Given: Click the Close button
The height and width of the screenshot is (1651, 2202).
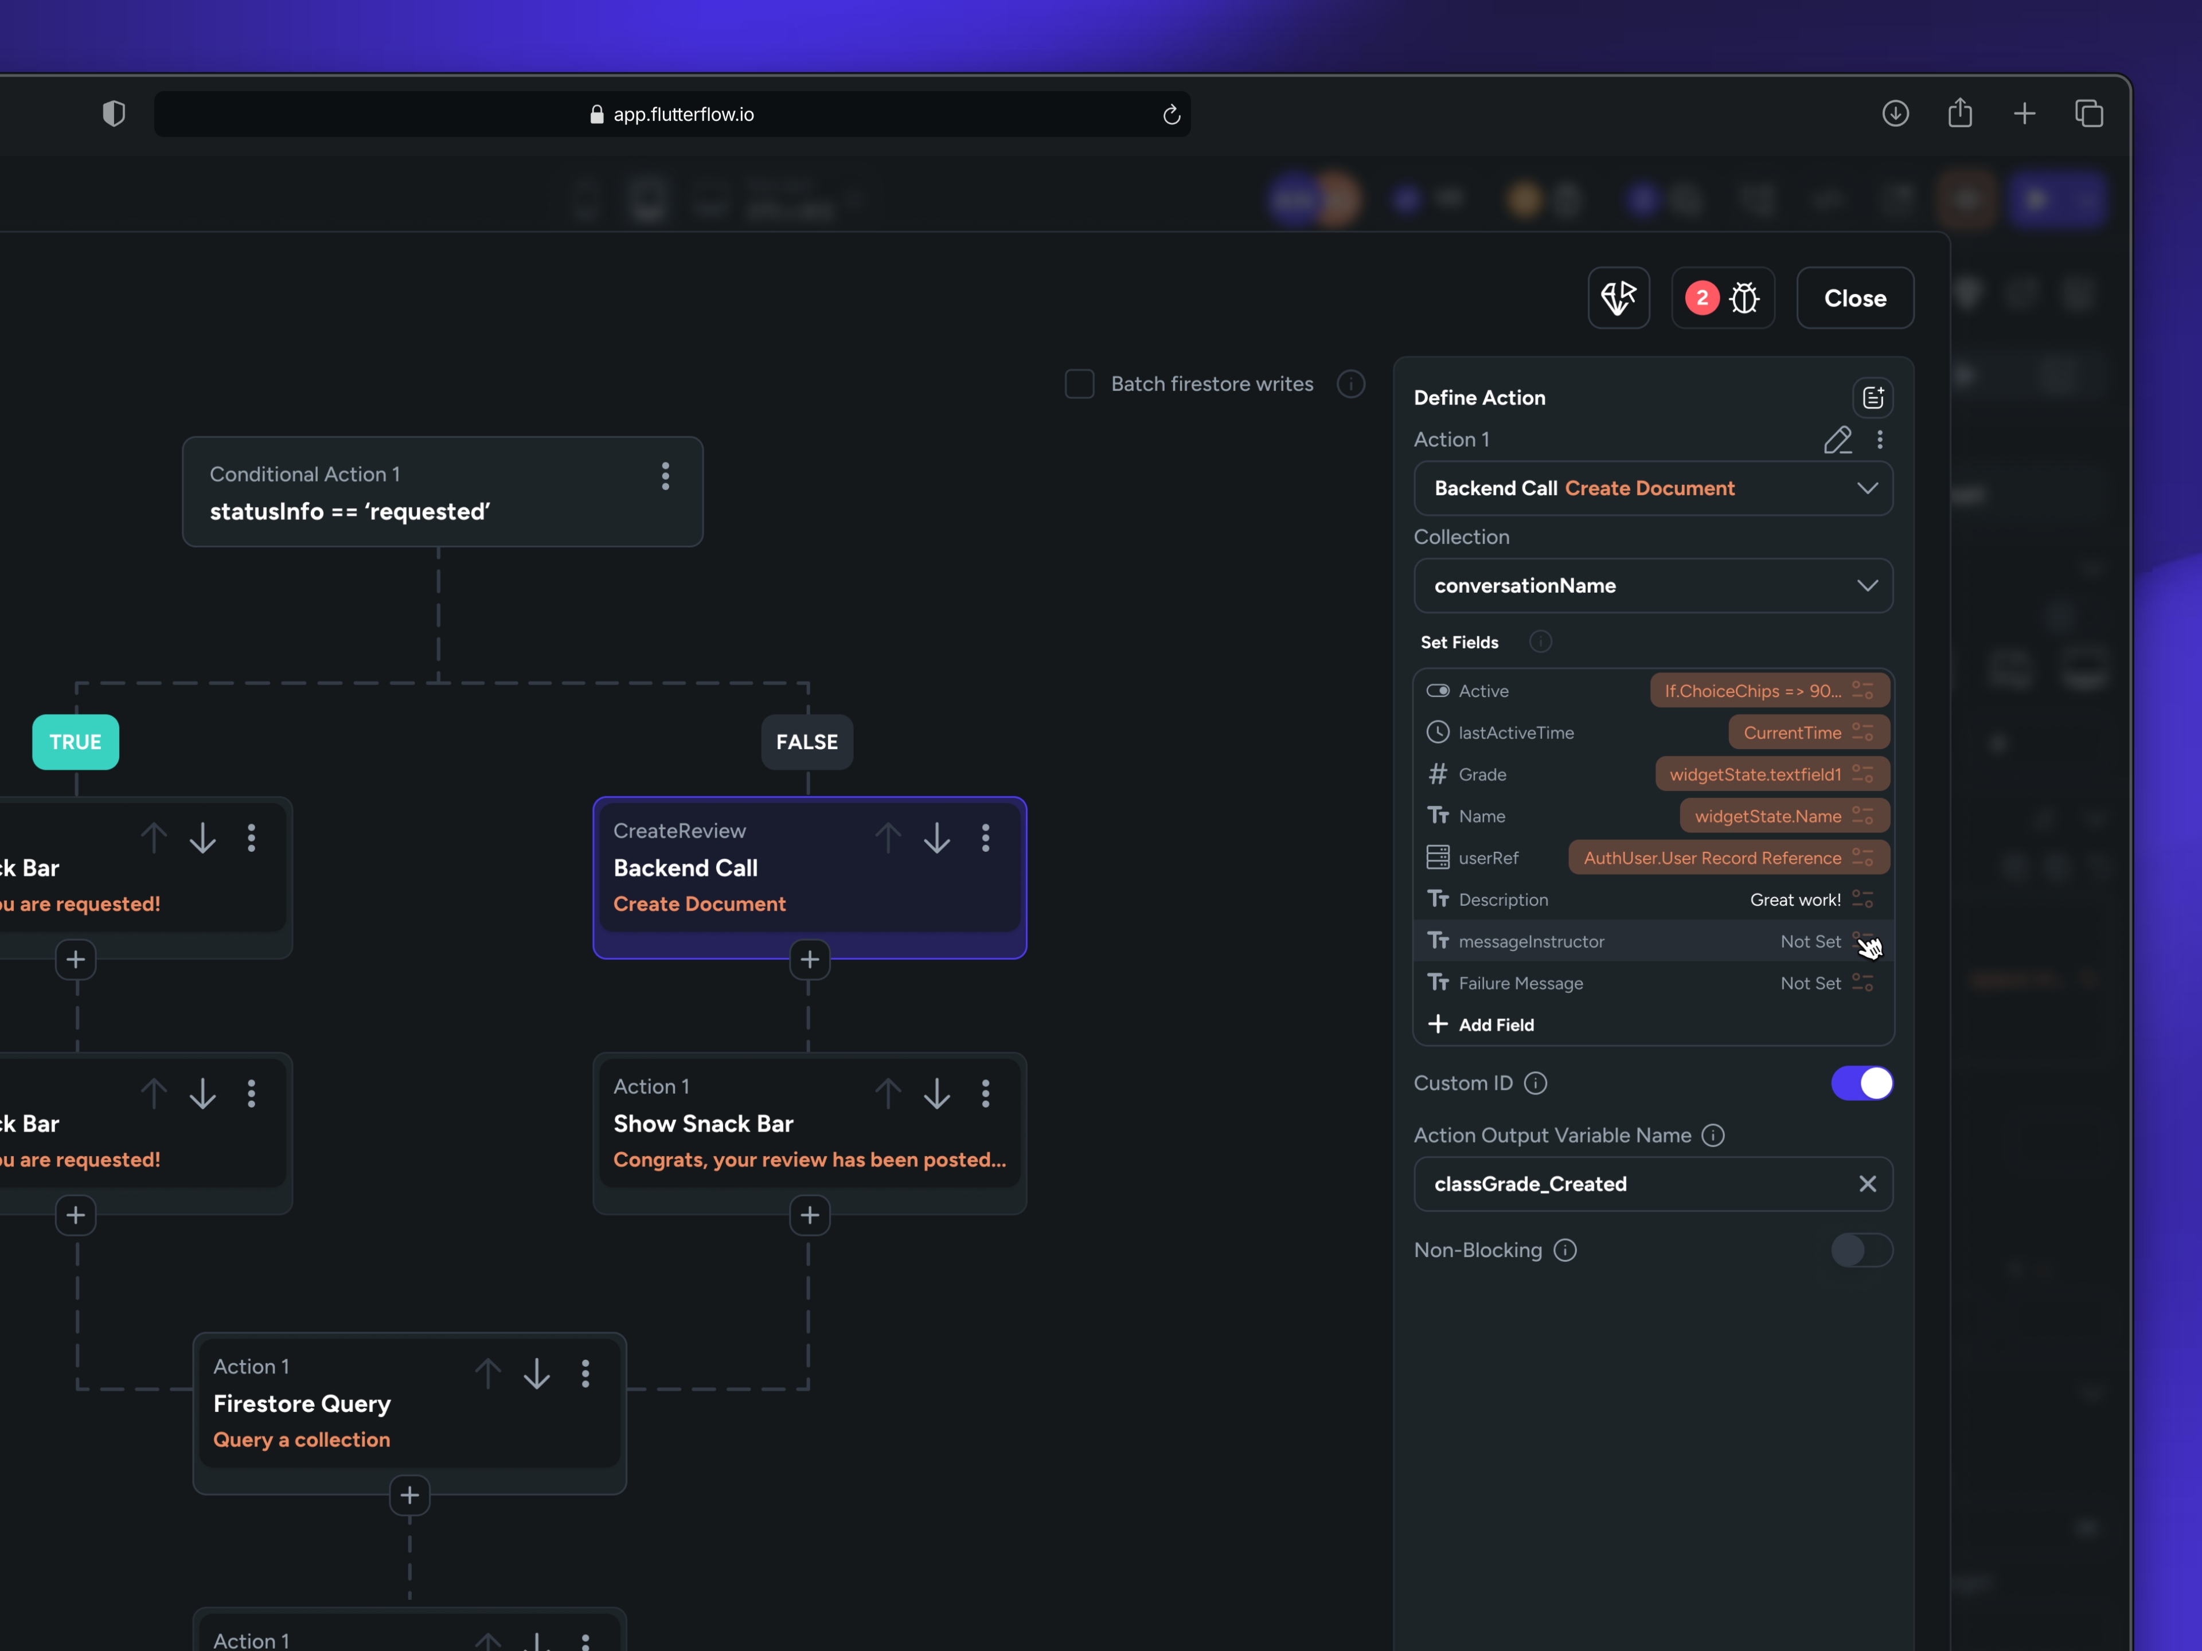Looking at the screenshot, I should pos(1853,298).
